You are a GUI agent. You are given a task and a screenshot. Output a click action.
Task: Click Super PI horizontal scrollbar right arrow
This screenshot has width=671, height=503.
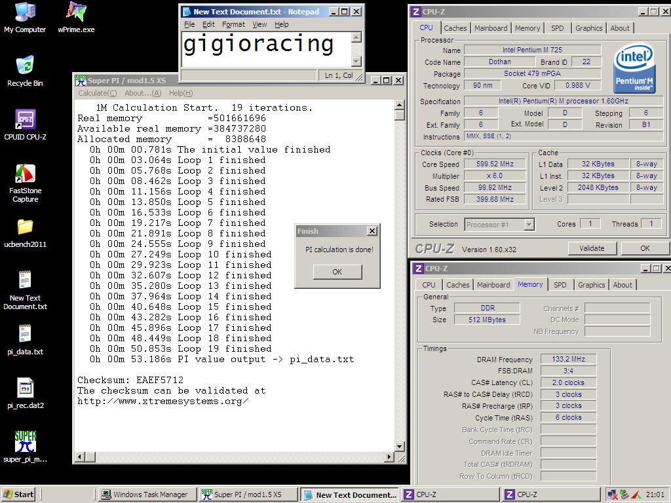point(389,456)
